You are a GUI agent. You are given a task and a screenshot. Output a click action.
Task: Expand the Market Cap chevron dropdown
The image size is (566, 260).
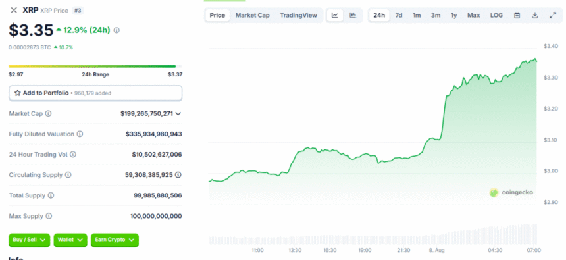pyautogui.click(x=178, y=113)
